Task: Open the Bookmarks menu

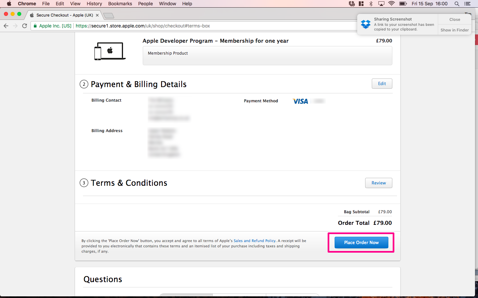Action: click(x=120, y=4)
